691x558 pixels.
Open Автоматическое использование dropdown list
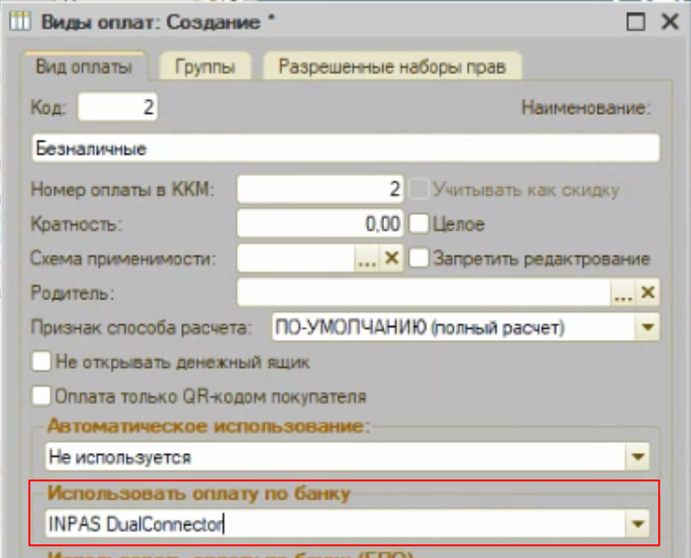(636, 456)
